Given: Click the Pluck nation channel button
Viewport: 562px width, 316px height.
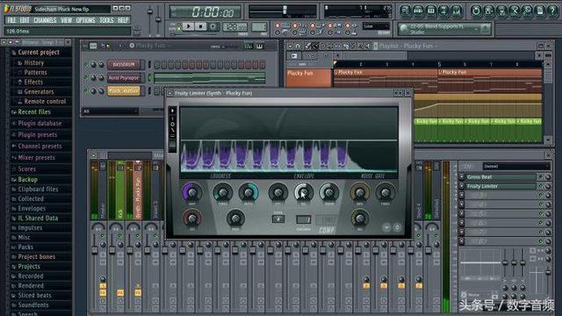Looking at the screenshot, I should pyautogui.click(x=124, y=90).
